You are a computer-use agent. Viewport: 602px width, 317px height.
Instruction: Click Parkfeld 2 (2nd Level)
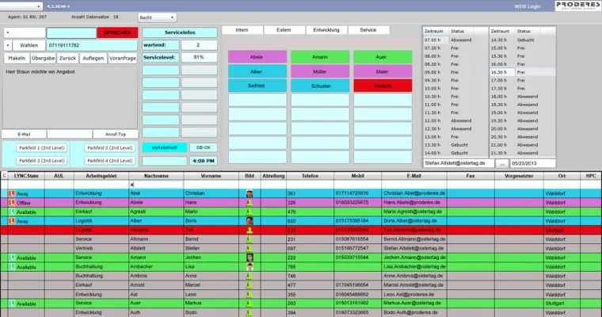pos(110,148)
